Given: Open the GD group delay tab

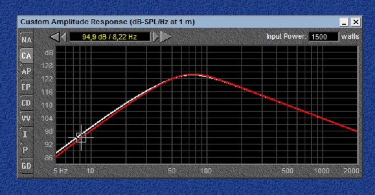Looking at the screenshot, I should tap(26, 166).
